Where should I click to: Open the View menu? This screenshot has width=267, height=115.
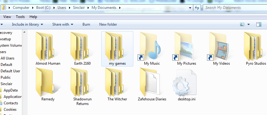7,17
